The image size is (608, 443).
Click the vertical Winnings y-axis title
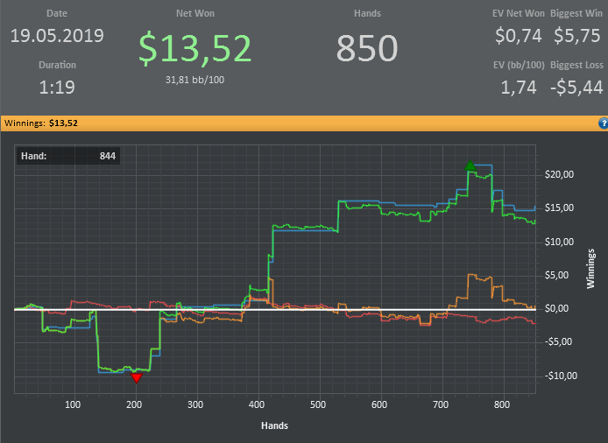click(590, 269)
